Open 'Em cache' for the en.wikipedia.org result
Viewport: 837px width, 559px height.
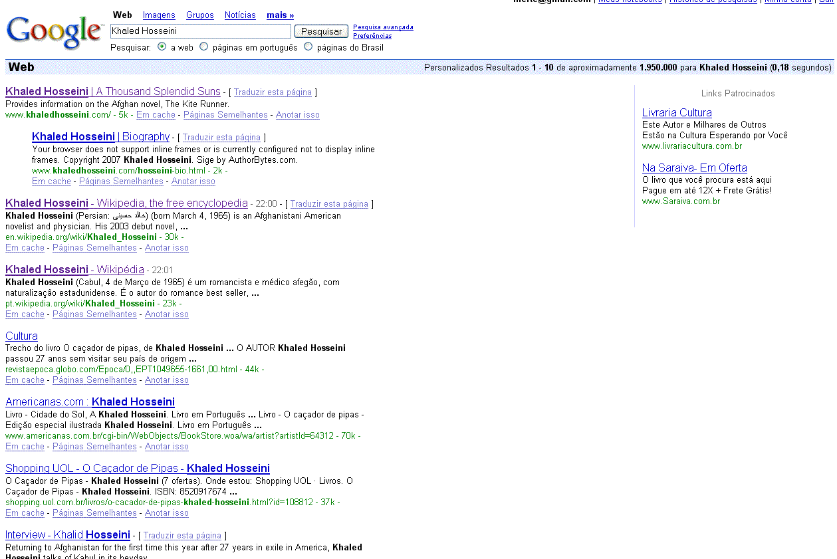pos(25,248)
